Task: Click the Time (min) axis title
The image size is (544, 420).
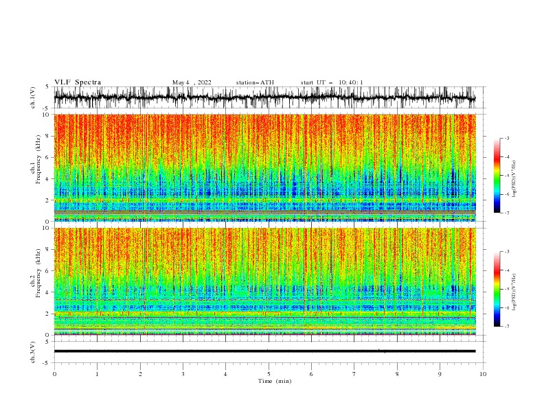Action: pos(275,381)
